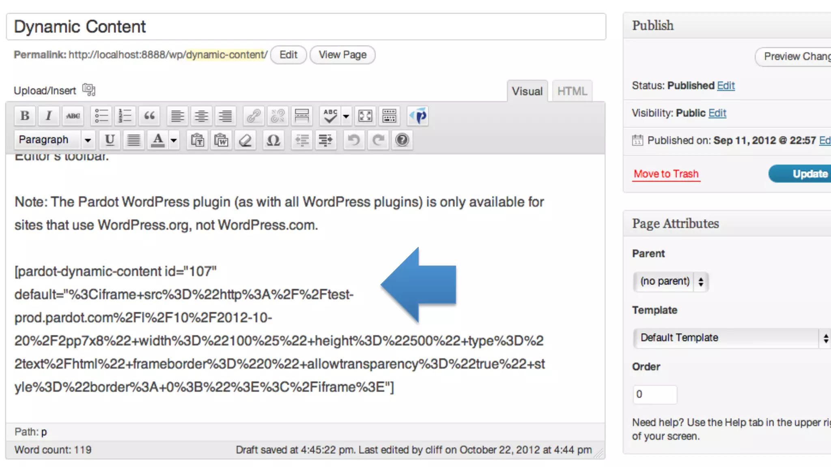The height and width of the screenshot is (467, 831).
Task: Click the Upload/Insert media icon
Action: 88,90
